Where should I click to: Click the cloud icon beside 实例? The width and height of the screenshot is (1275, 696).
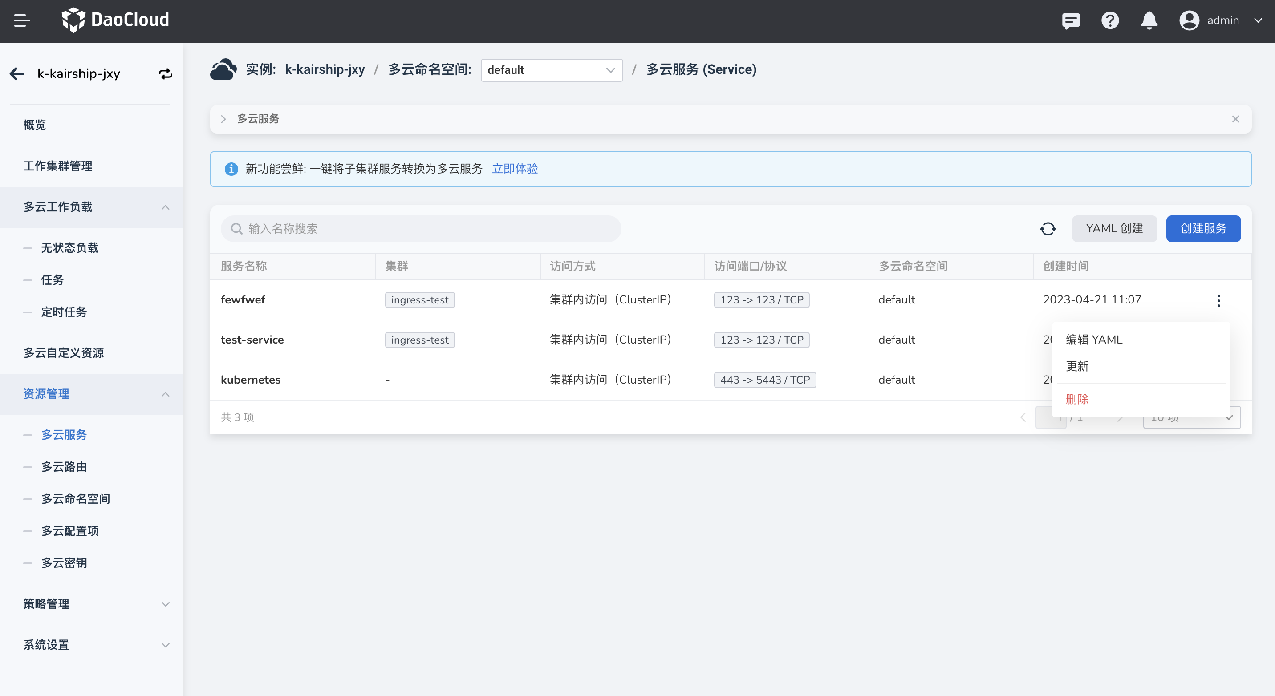pos(223,69)
